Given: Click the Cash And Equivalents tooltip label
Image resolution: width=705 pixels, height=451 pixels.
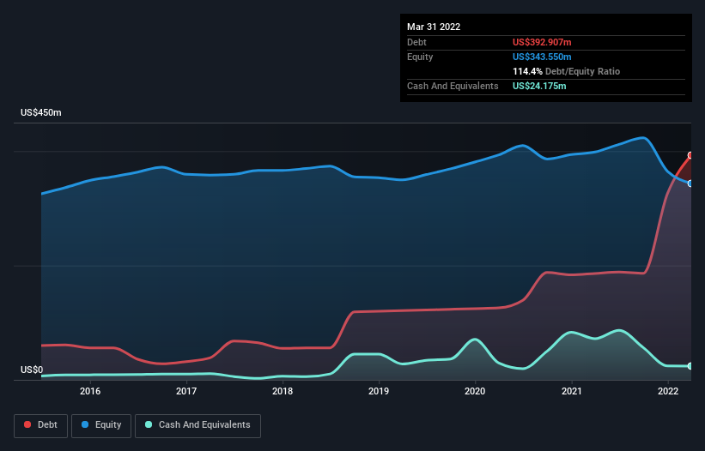Looking at the screenshot, I should pos(453,86).
